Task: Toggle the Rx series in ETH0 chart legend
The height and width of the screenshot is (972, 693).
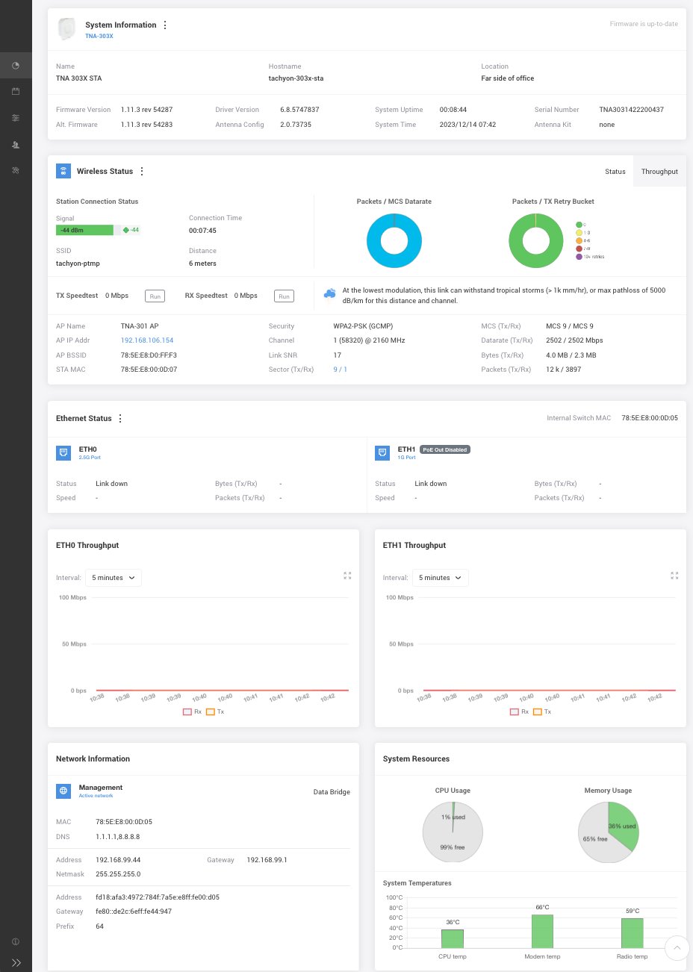Action: coord(192,712)
